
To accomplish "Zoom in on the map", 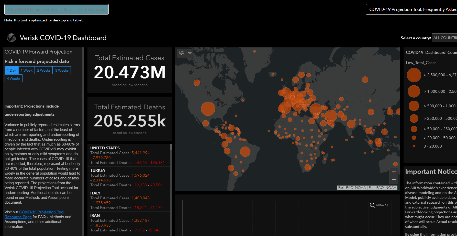I will click(394, 172).
